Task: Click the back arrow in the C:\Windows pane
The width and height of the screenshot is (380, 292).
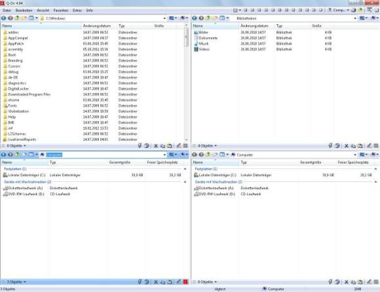Action: [x=4, y=18]
